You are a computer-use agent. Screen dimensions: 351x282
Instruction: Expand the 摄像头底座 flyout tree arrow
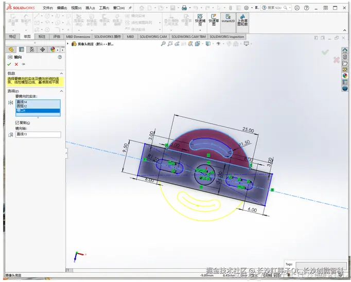point(68,44)
